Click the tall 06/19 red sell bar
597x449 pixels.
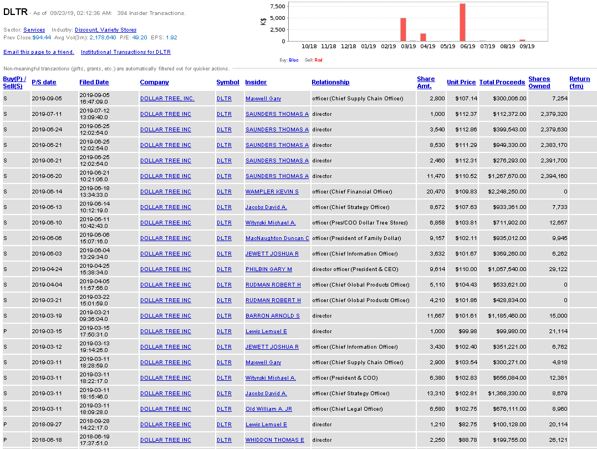[x=463, y=23]
